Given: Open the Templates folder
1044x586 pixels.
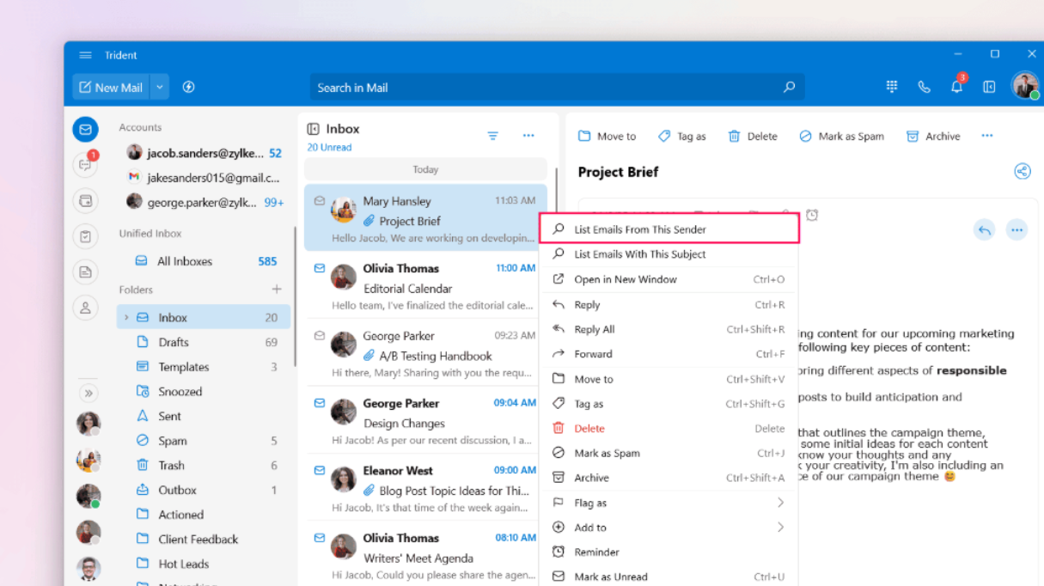Looking at the screenshot, I should (x=205, y=367).
